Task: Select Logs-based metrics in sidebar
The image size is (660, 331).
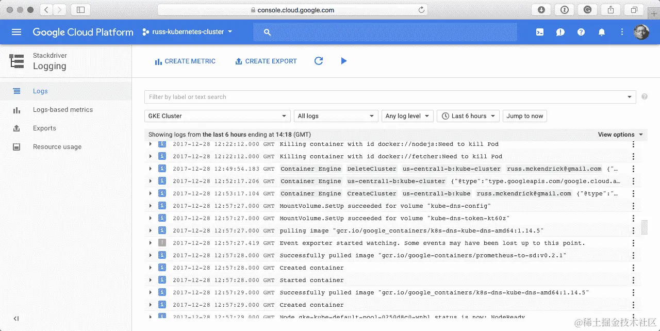Action: (66, 110)
